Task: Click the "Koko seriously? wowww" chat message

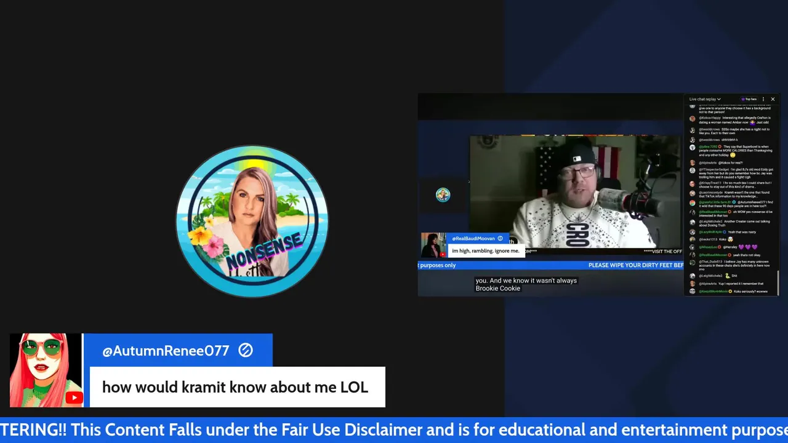Action: pyautogui.click(x=733, y=291)
